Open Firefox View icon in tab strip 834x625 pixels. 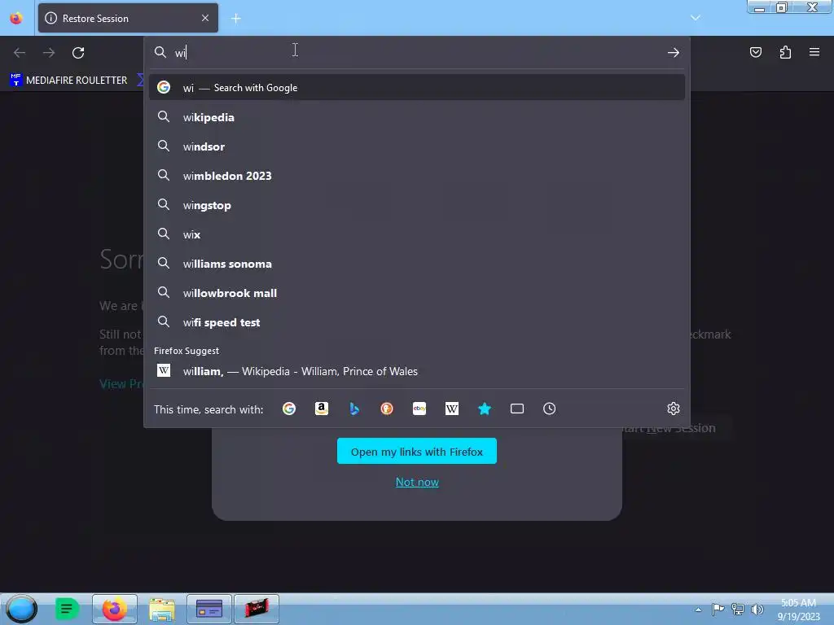tap(16, 18)
